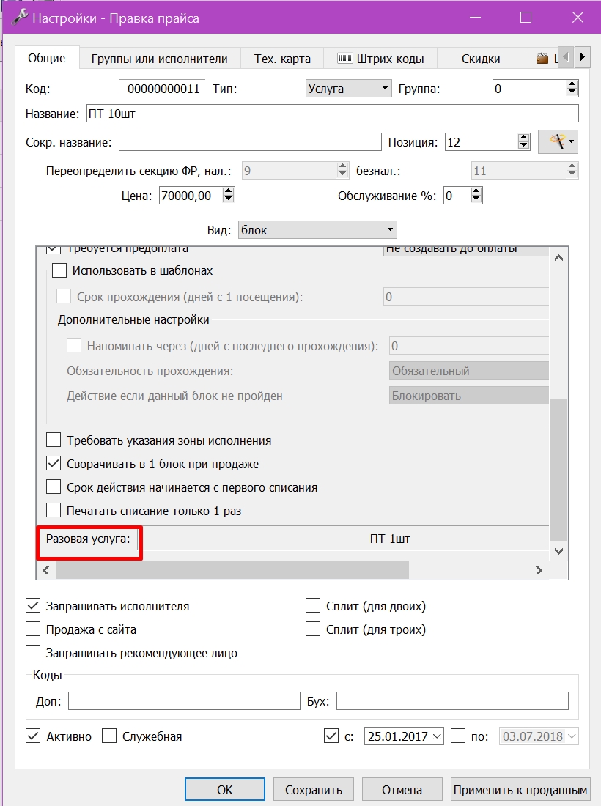Focus the Доп code input field
This screenshot has height=806, width=601.
(184, 700)
